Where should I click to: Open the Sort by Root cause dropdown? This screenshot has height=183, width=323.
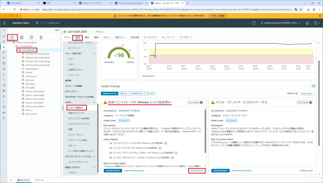click(x=308, y=94)
